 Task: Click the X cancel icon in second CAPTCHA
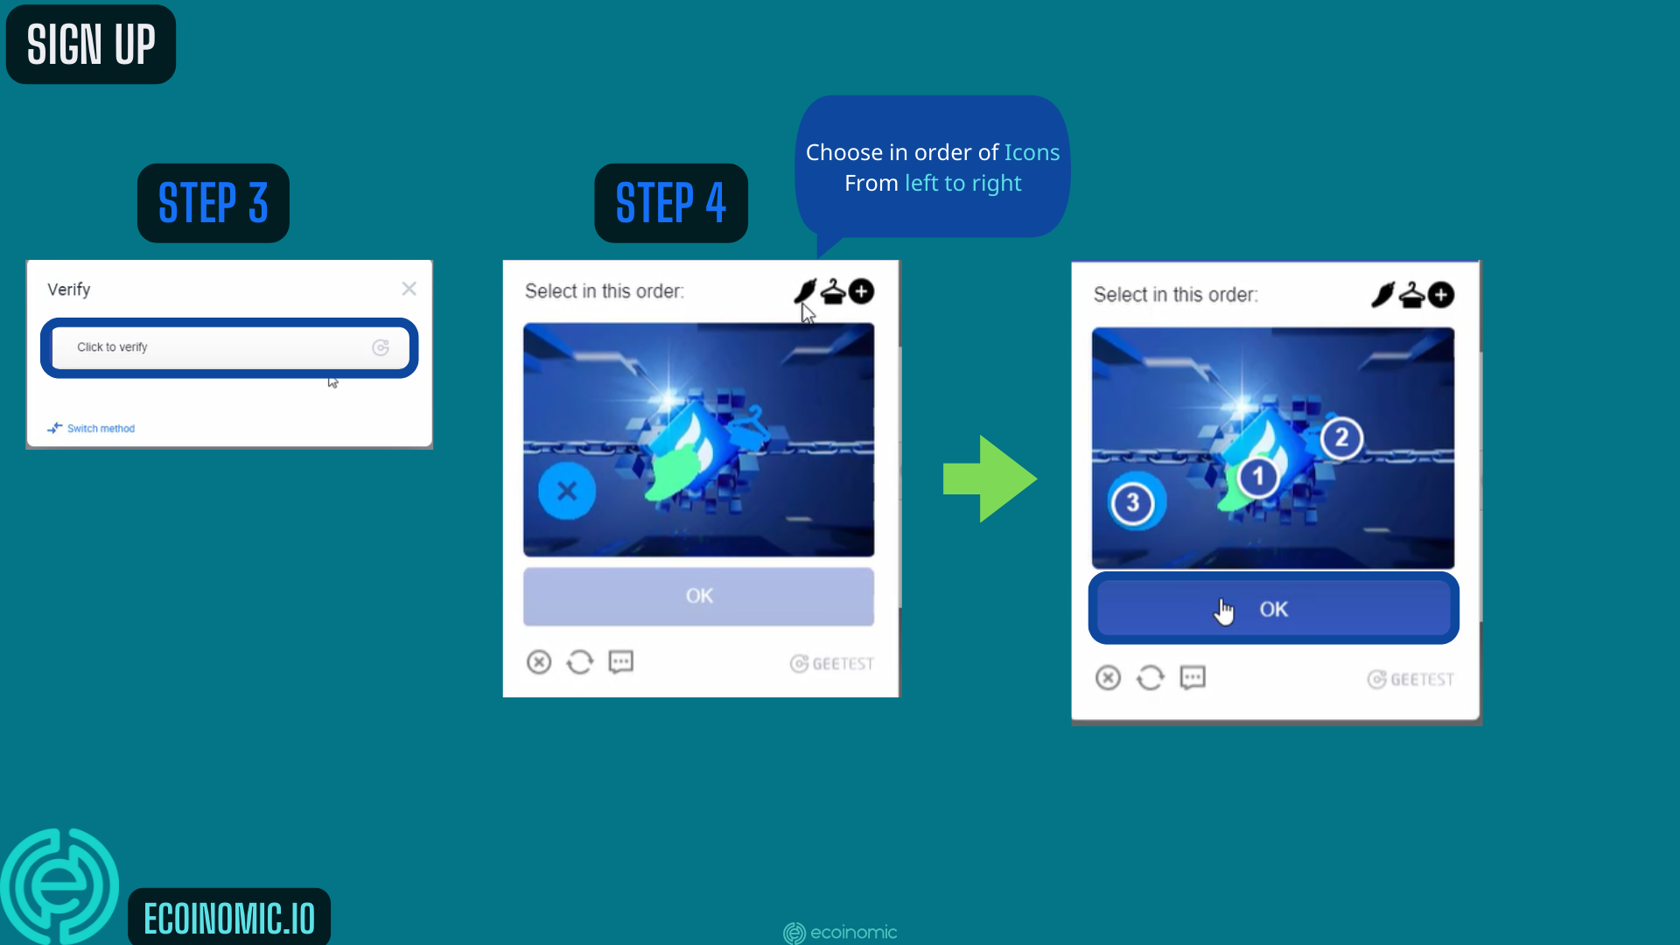click(1108, 677)
